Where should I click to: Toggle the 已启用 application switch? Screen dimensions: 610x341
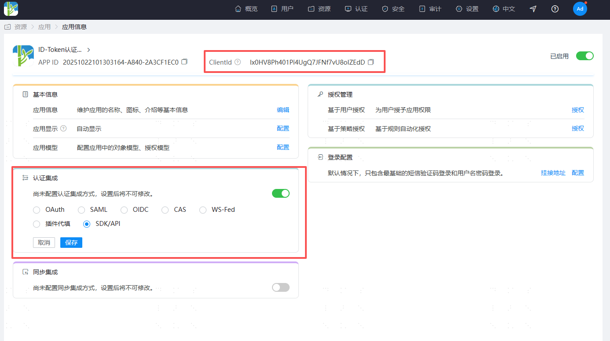click(x=584, y=56)
